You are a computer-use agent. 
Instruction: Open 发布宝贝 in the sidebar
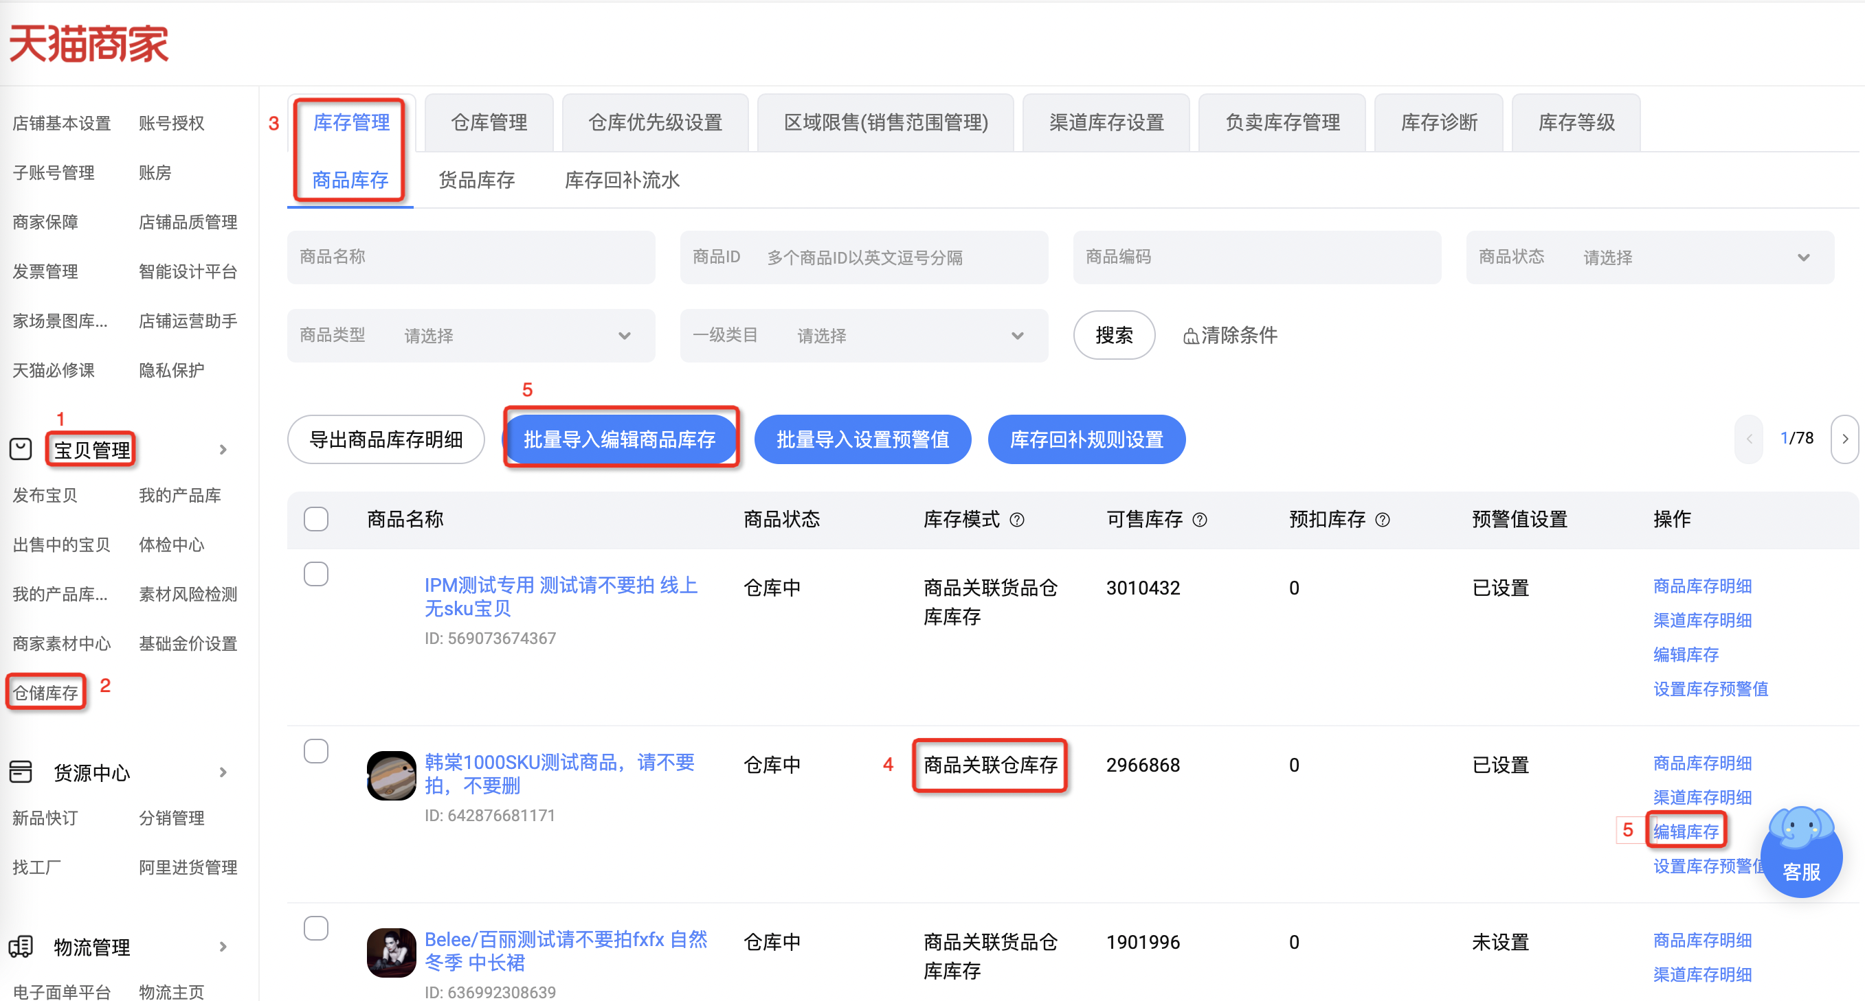(45, 496)
